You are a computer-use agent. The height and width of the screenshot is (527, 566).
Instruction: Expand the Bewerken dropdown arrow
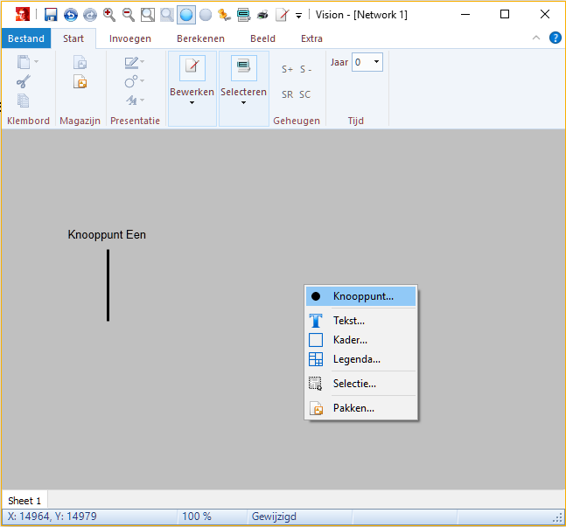[192, 103]
